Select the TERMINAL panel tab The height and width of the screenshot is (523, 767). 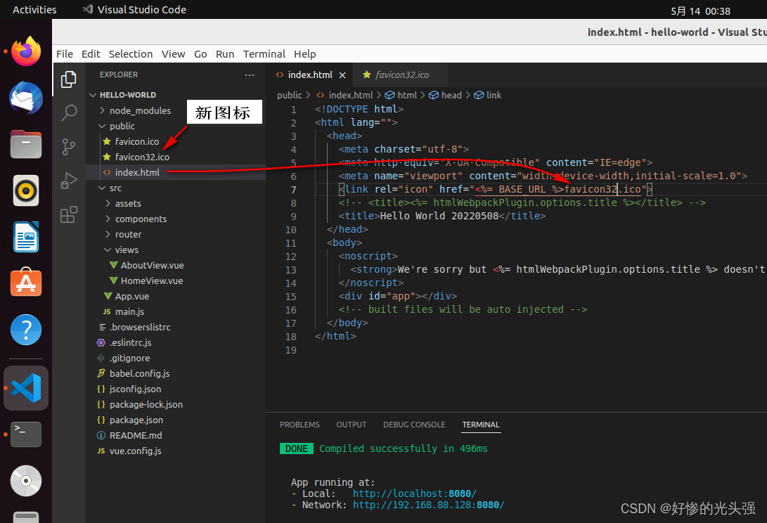pyautogui.click(x=481, y=425)
